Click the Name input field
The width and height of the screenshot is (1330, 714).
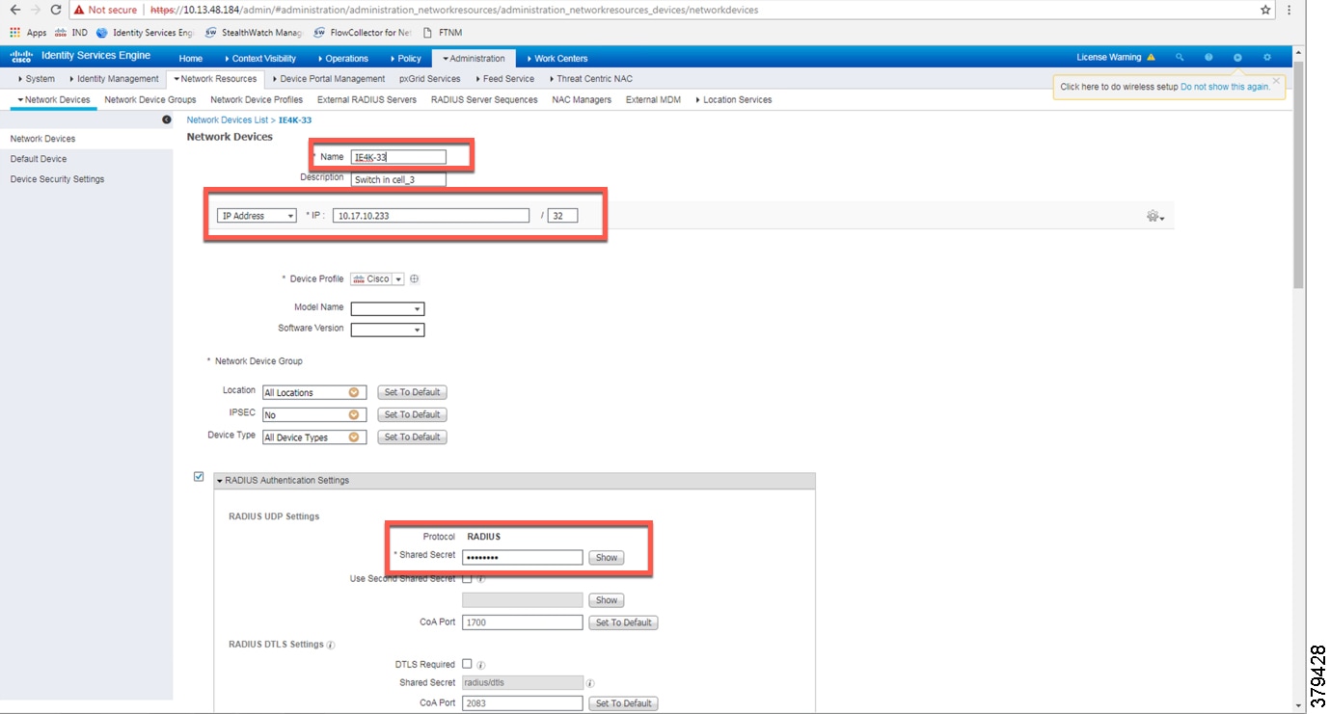coord(398,157)
